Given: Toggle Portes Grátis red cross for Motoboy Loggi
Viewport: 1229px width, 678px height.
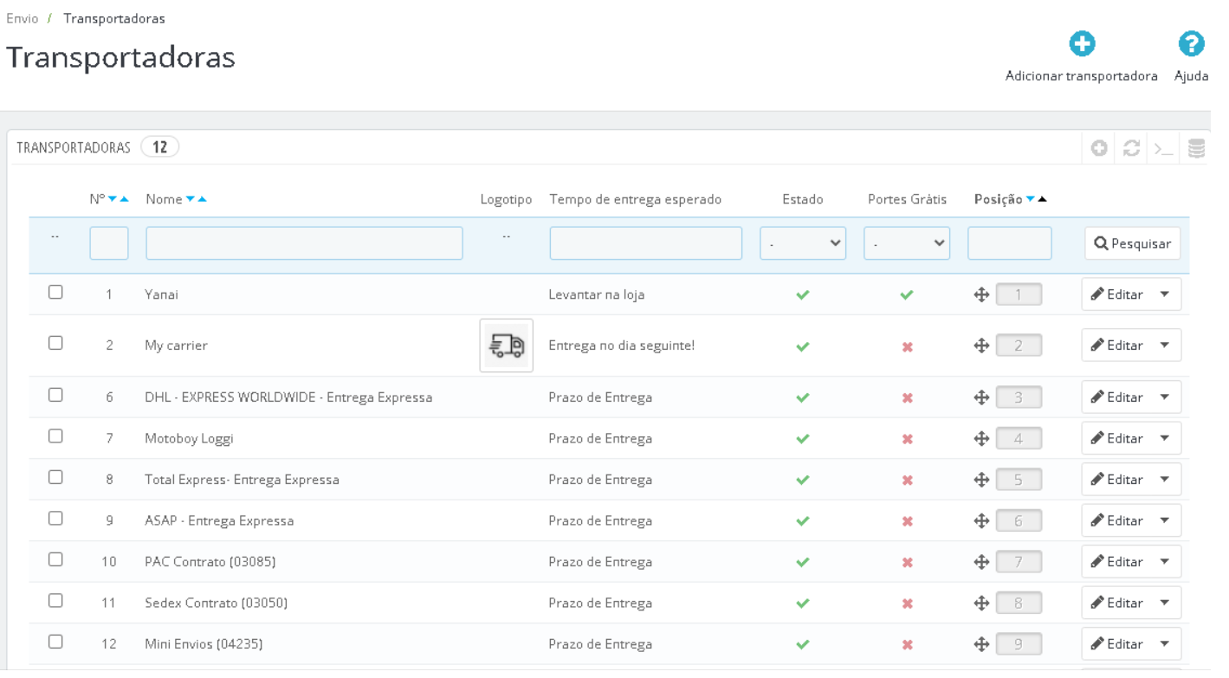Looking at the screenshot, I should click(907, 439).
